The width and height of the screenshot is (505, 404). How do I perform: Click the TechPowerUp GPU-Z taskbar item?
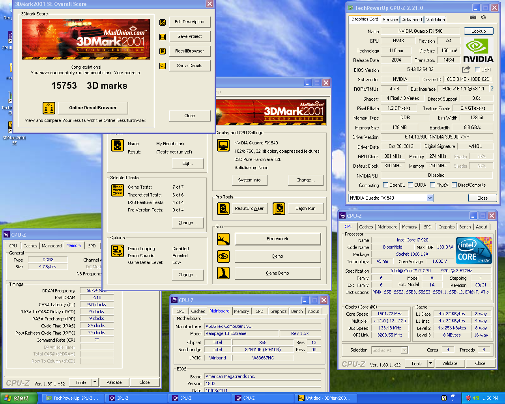pyautogui.click(x=73, y=398)
